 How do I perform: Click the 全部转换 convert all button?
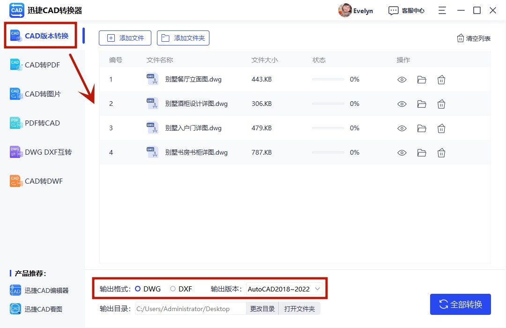pyautogui.click(x=460, y=304)
